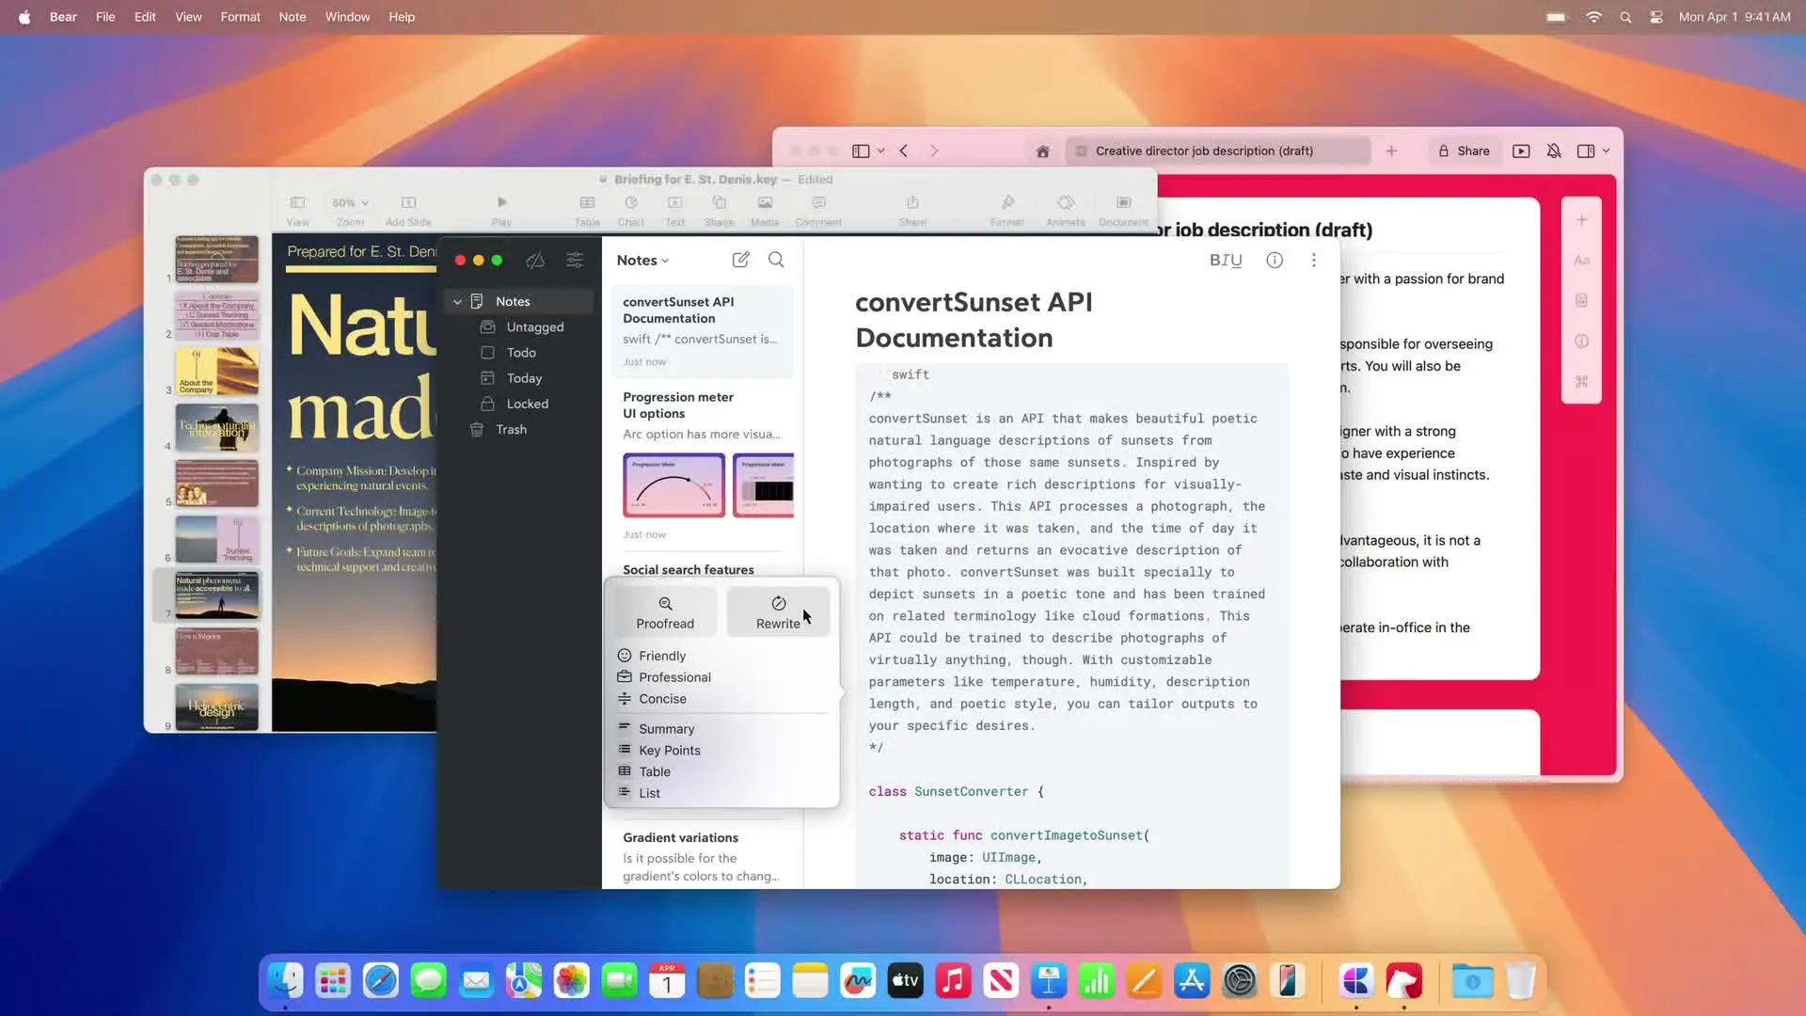Click the home icon in the pink window
The width and height of the screenshot is (1806, 1016).
click(1042, 151)
